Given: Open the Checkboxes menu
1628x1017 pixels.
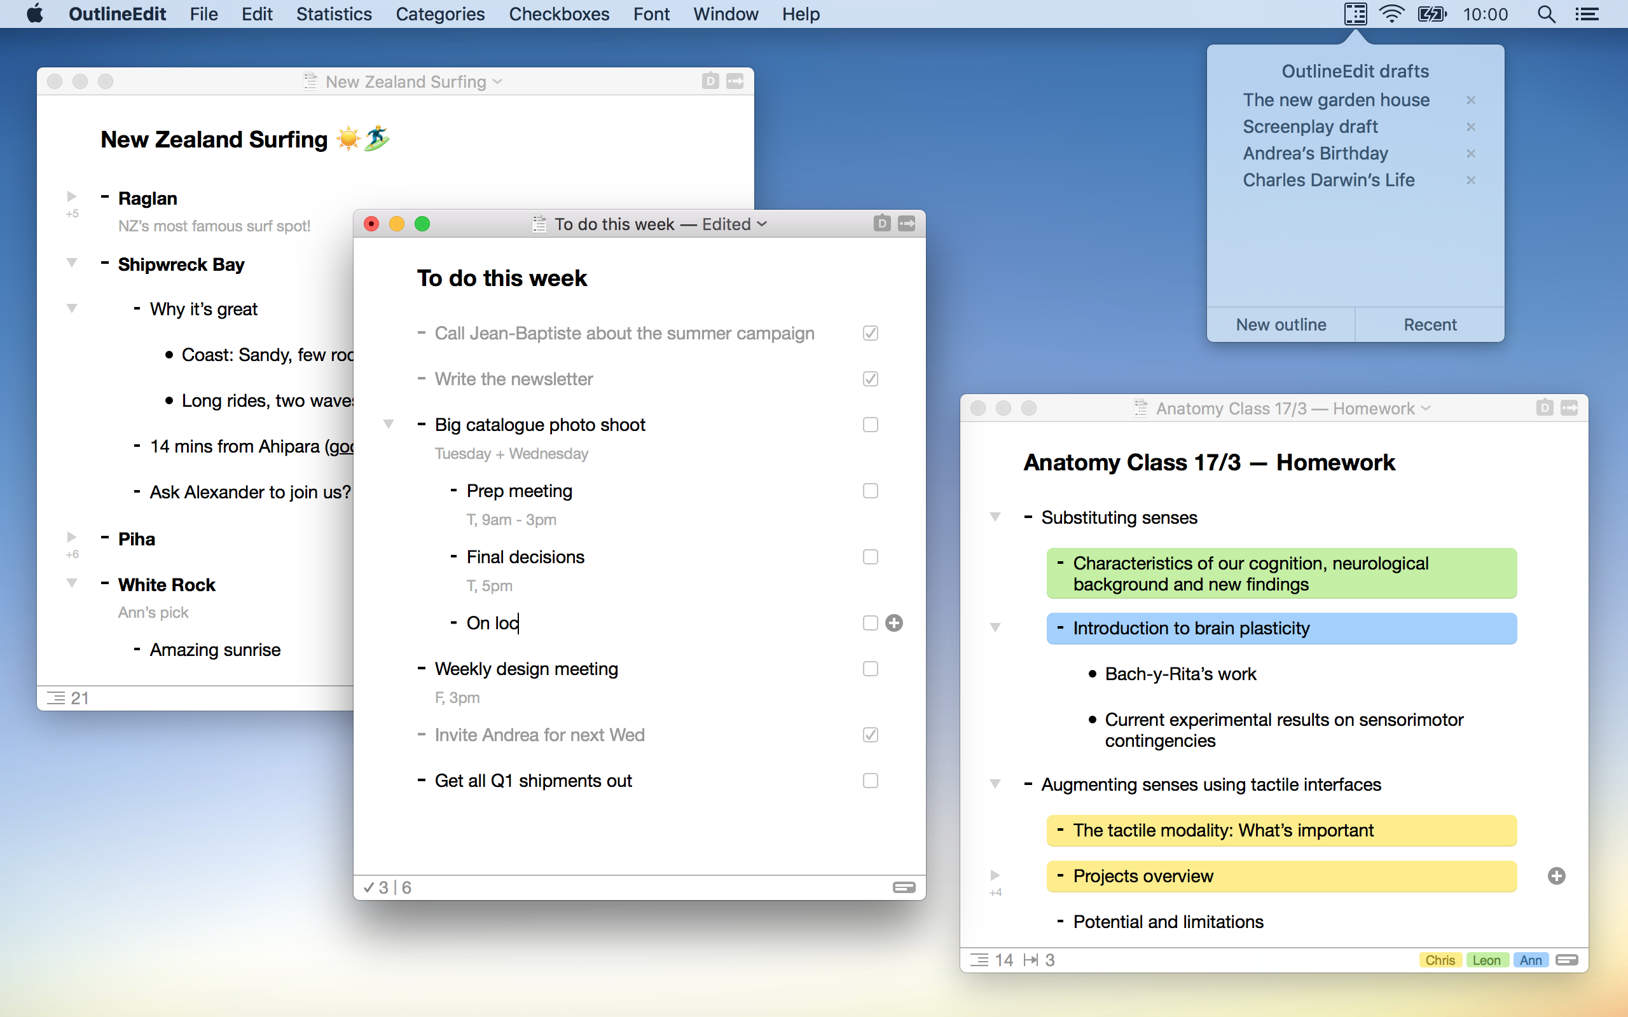Looking at the screenshot, I should 558,14.
